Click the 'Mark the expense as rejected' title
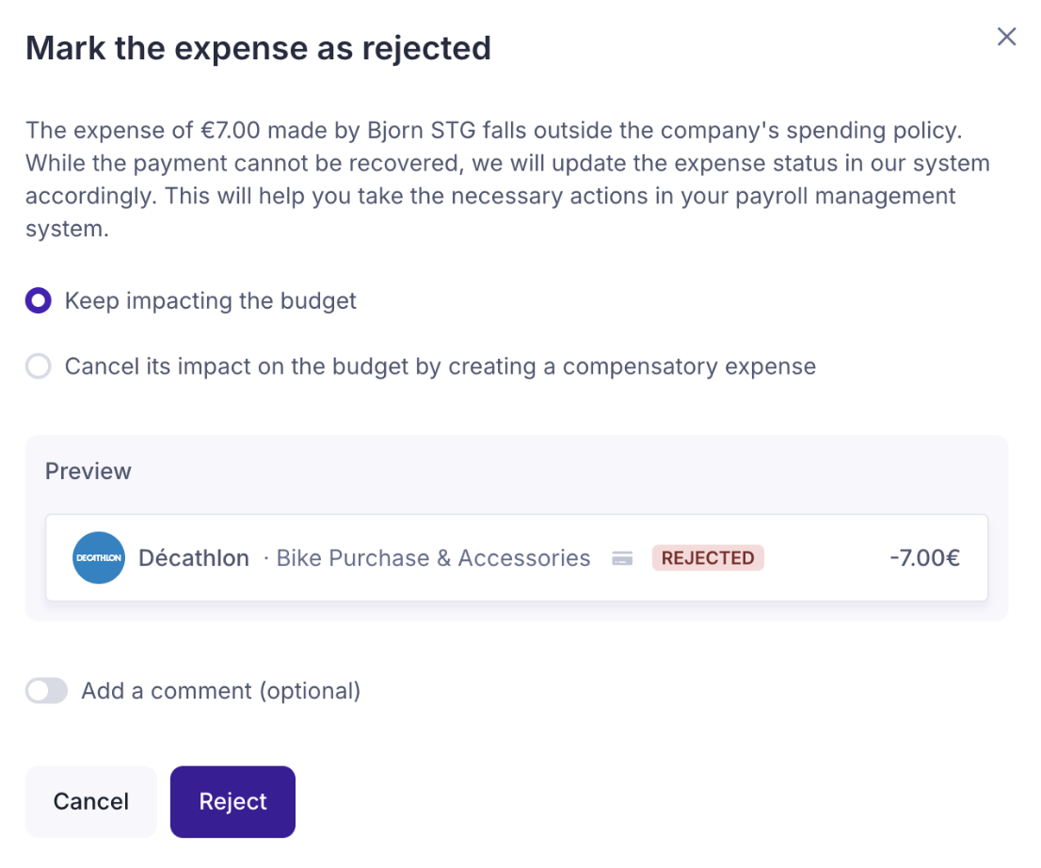This screenshot has height=868, width=1041. tap(258, 48)
